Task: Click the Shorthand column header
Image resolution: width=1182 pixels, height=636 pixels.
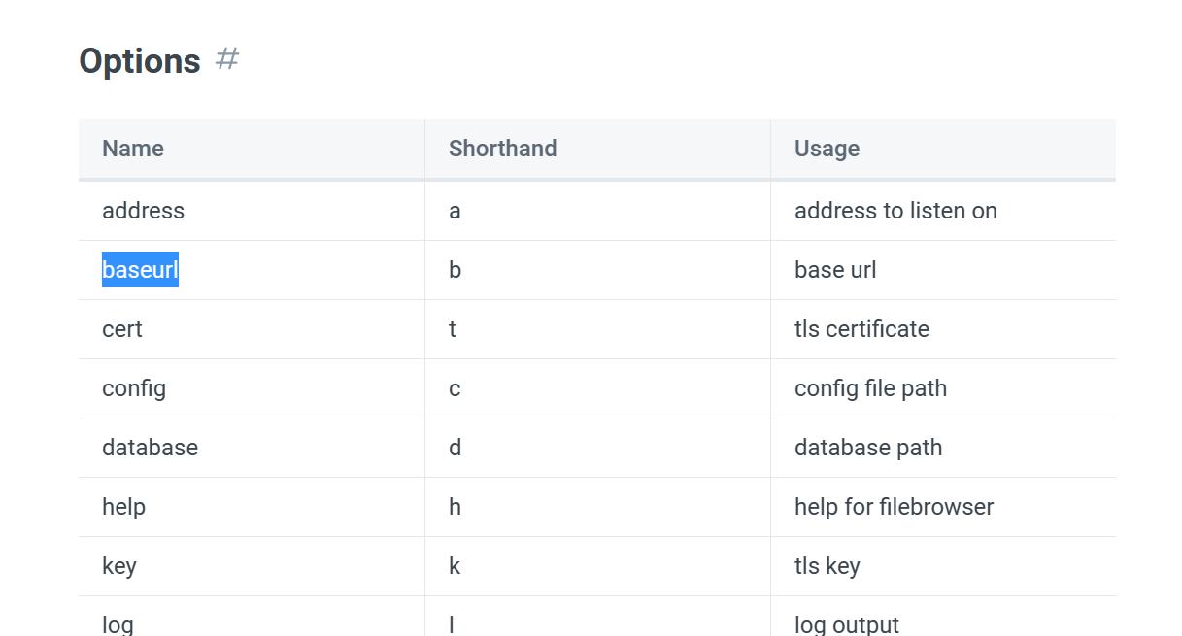Action: coord(502,149)
